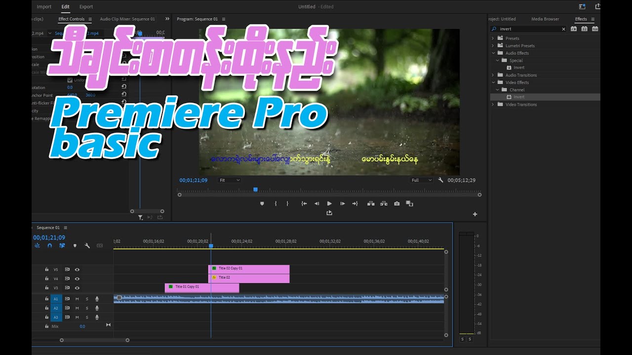This screenshot has width=632, height=355.
Task: Collapse the Video Effects folder
Action: pos(493,82)
